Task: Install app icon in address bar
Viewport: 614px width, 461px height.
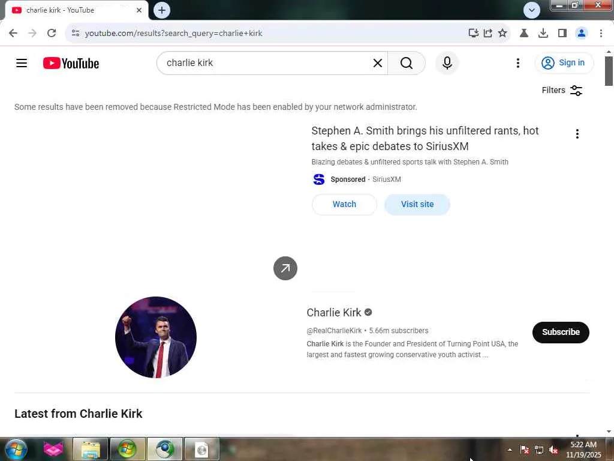Action: [x=474, y=33]
